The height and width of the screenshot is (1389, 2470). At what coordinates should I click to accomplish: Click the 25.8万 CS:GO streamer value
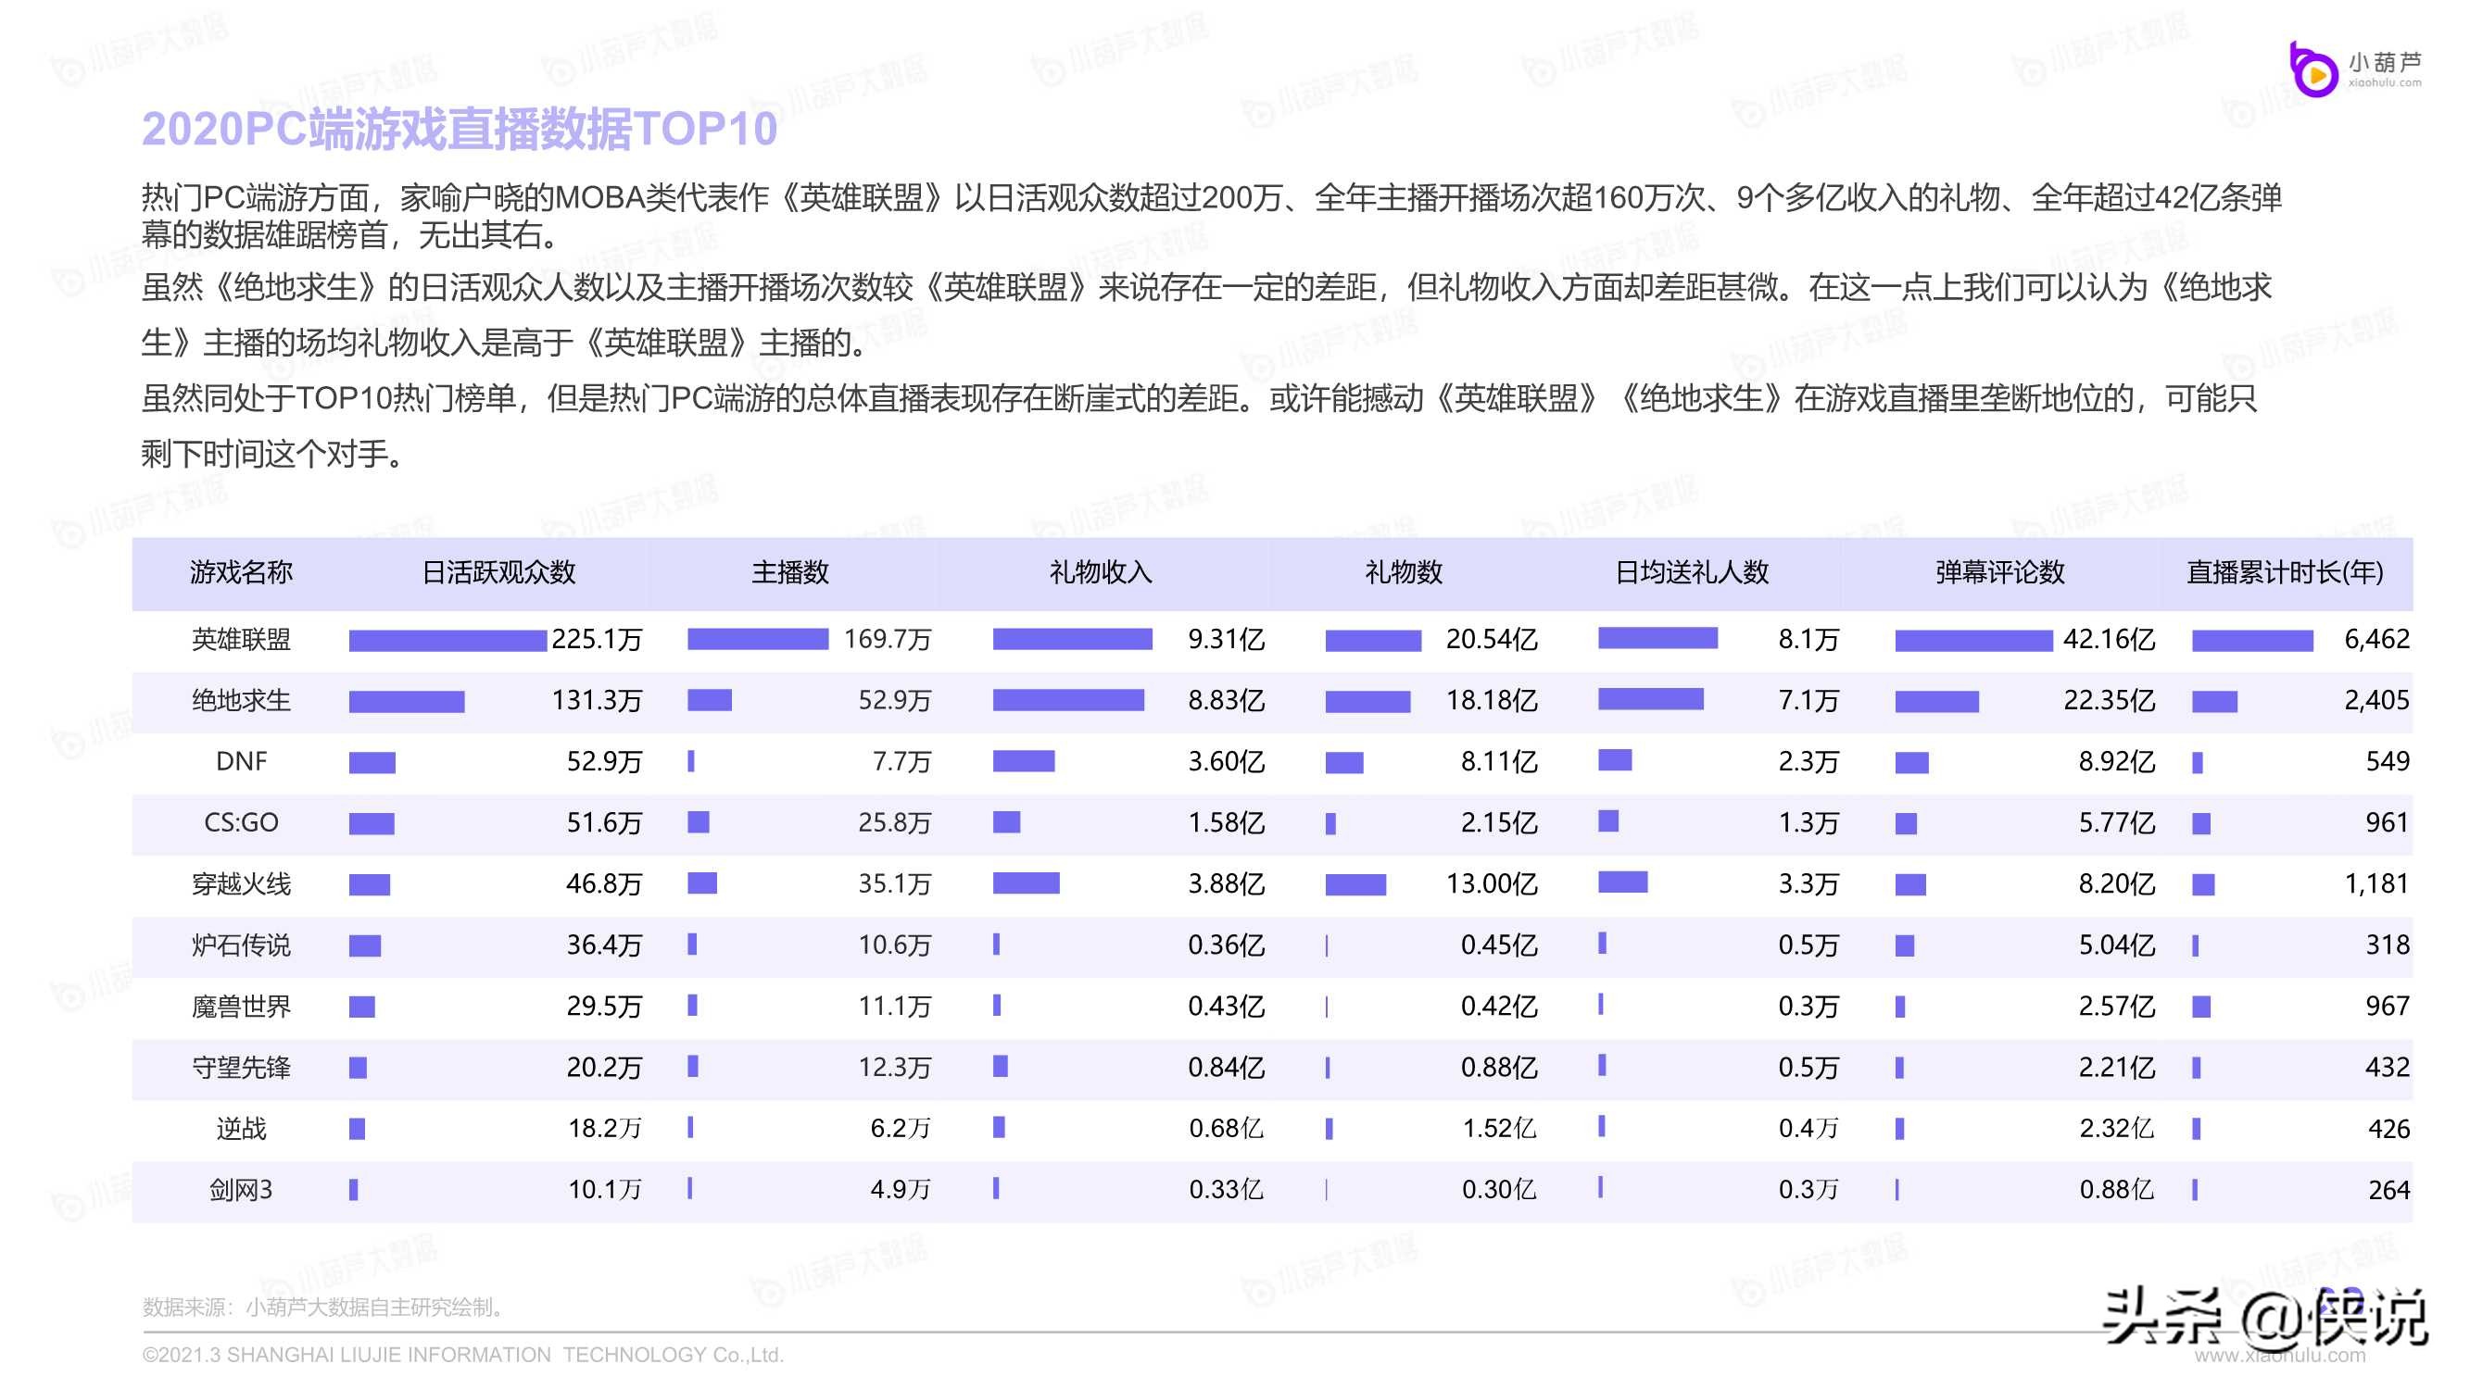[x=895, y=822]
